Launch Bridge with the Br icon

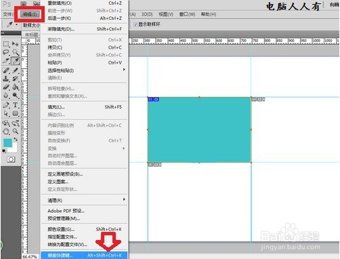point(24,3)
